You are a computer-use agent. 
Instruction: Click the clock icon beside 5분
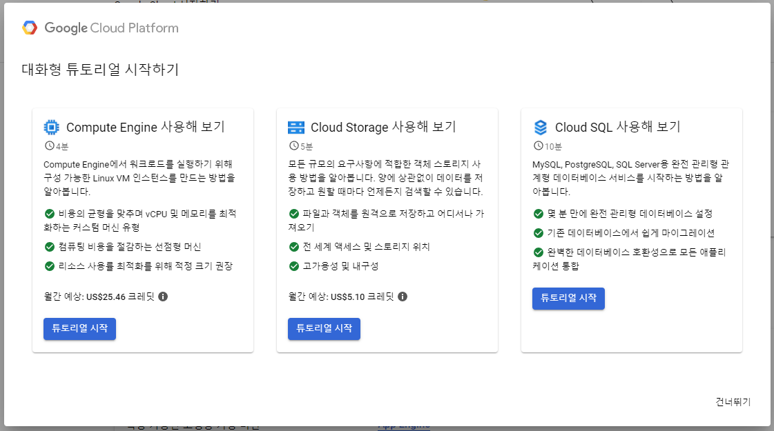point(293,146)
